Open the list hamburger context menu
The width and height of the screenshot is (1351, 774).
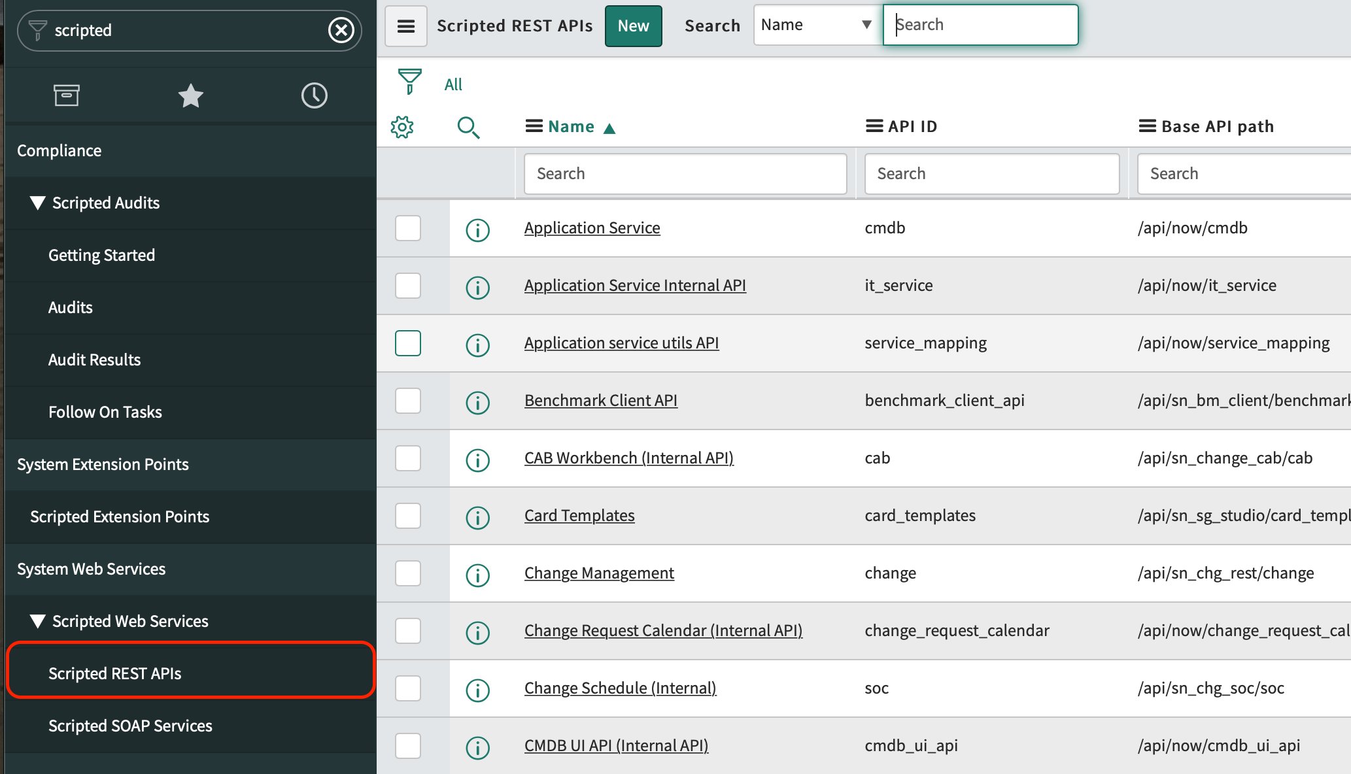pos(406,26)
